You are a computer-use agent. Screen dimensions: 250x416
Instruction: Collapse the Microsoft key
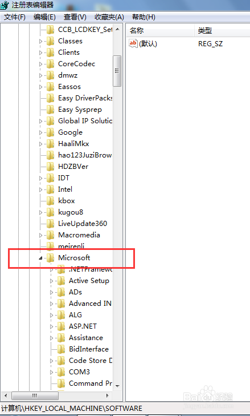(x=40, y=258)
